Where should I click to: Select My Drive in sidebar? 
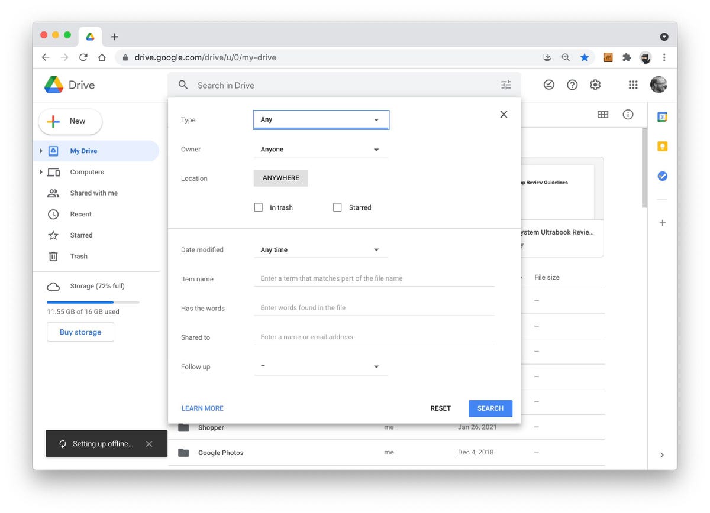click(96, 151)
